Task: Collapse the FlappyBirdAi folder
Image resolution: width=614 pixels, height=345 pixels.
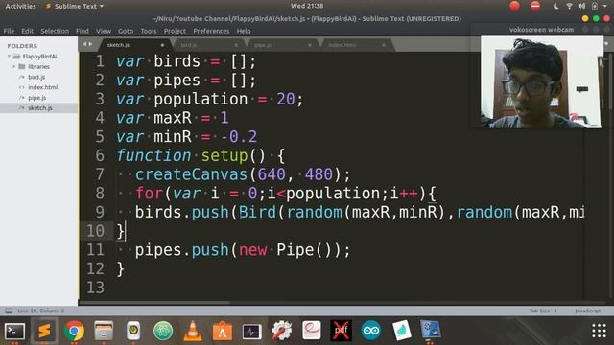Action: click(9, 57)
